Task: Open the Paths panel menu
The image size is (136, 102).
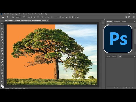Action: (135, 56)
